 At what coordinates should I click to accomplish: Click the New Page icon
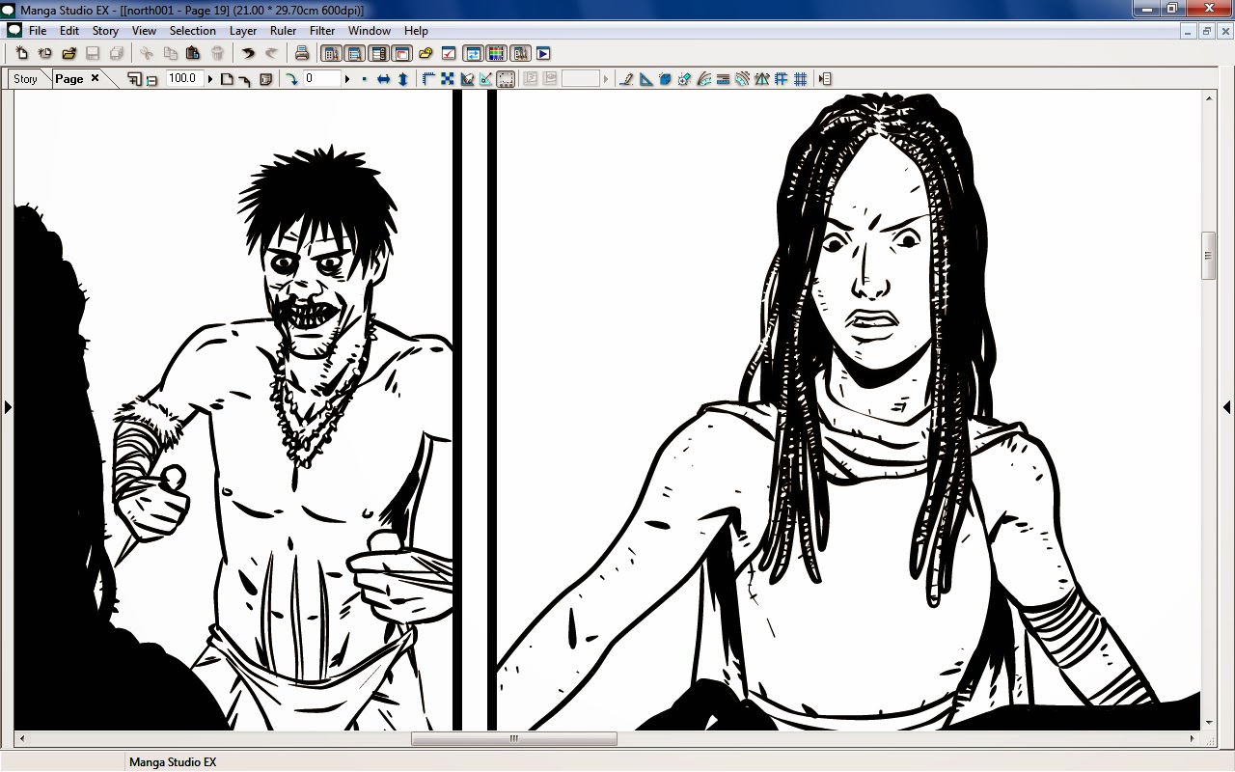click(x=21, y=53)
